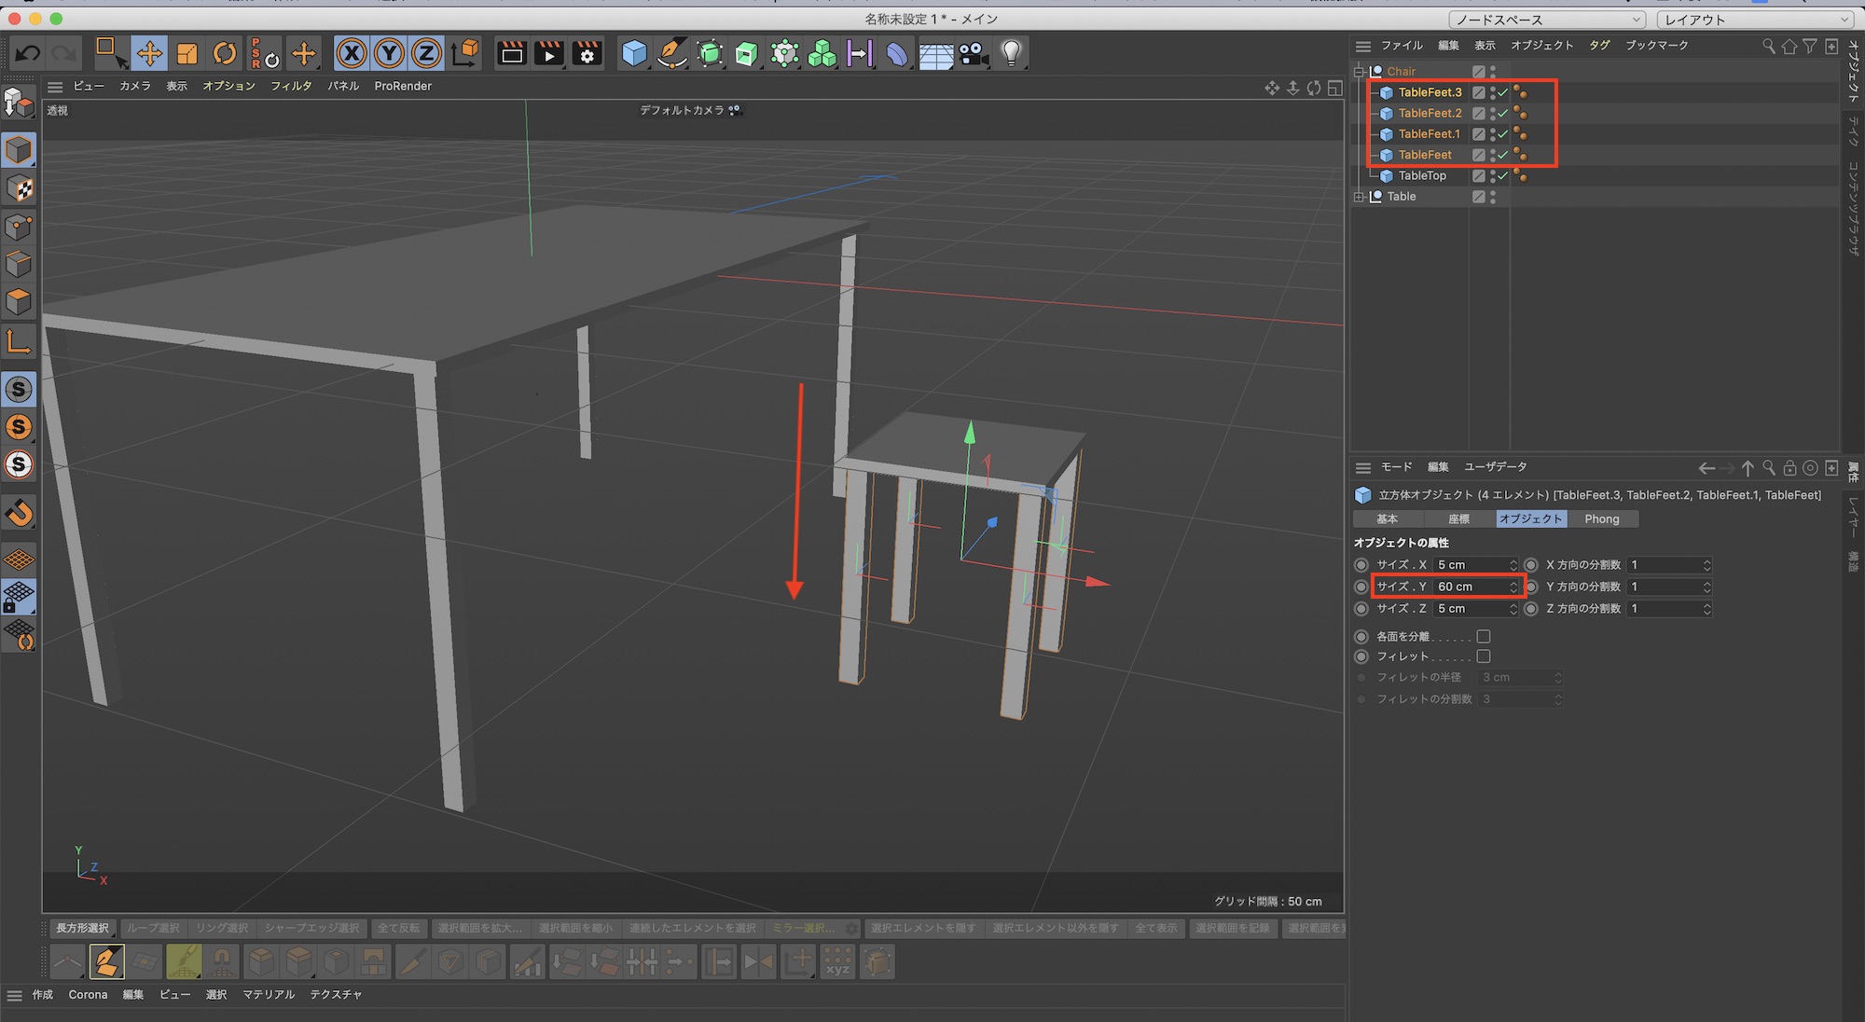1865x1022 pixels.
Task: Click the サイズ . Y stepper arrows
Action: click(x=1513, y=587)
